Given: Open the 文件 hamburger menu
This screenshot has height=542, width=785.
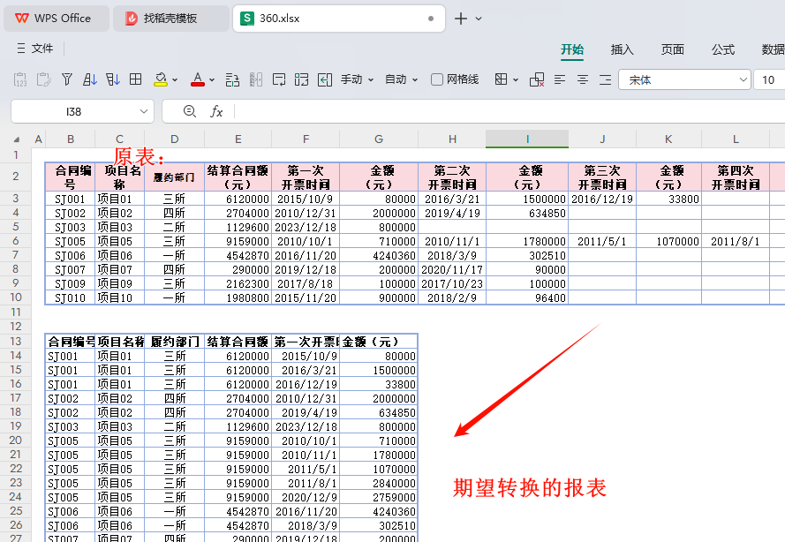Looking at the screenshot, I should click(x=35, y=48).
